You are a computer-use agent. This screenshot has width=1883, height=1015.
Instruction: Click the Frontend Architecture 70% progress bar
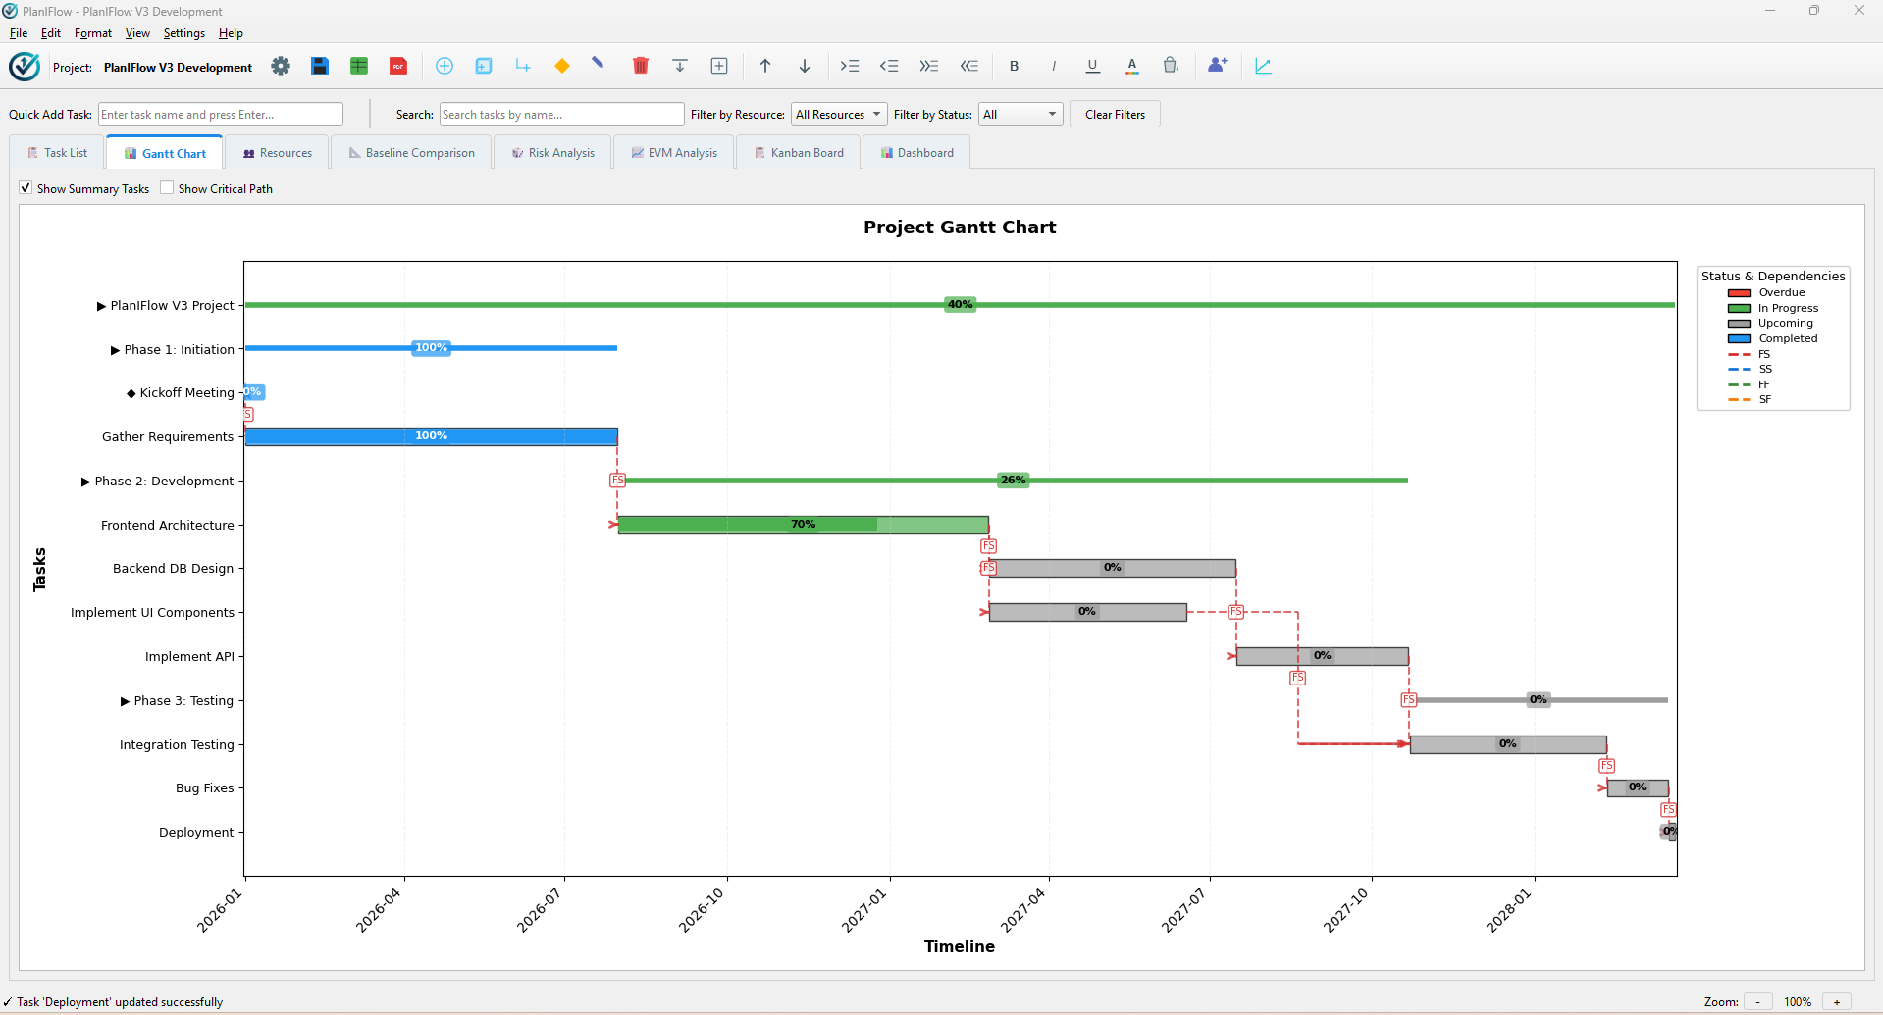pyautogui.click(x=804, y=525)
